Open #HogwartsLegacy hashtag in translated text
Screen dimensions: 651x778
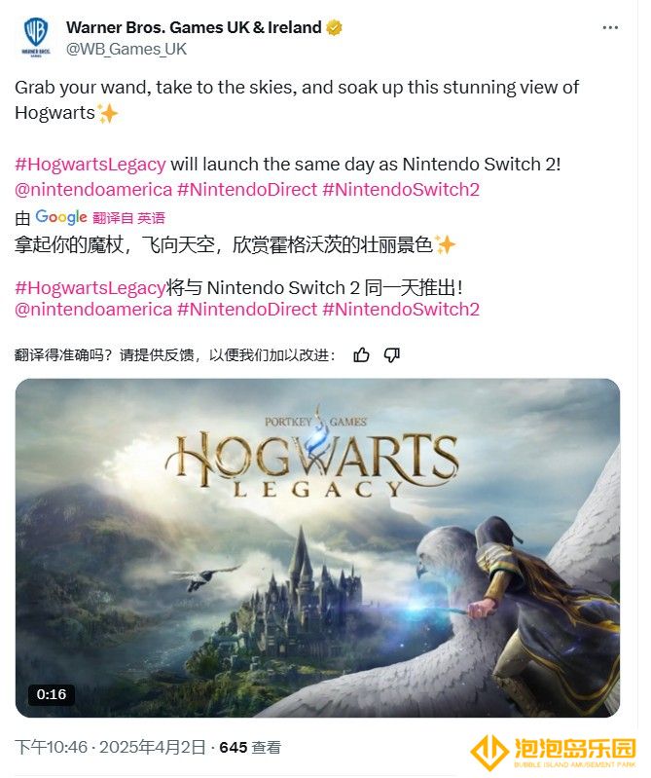pos(90,288)
